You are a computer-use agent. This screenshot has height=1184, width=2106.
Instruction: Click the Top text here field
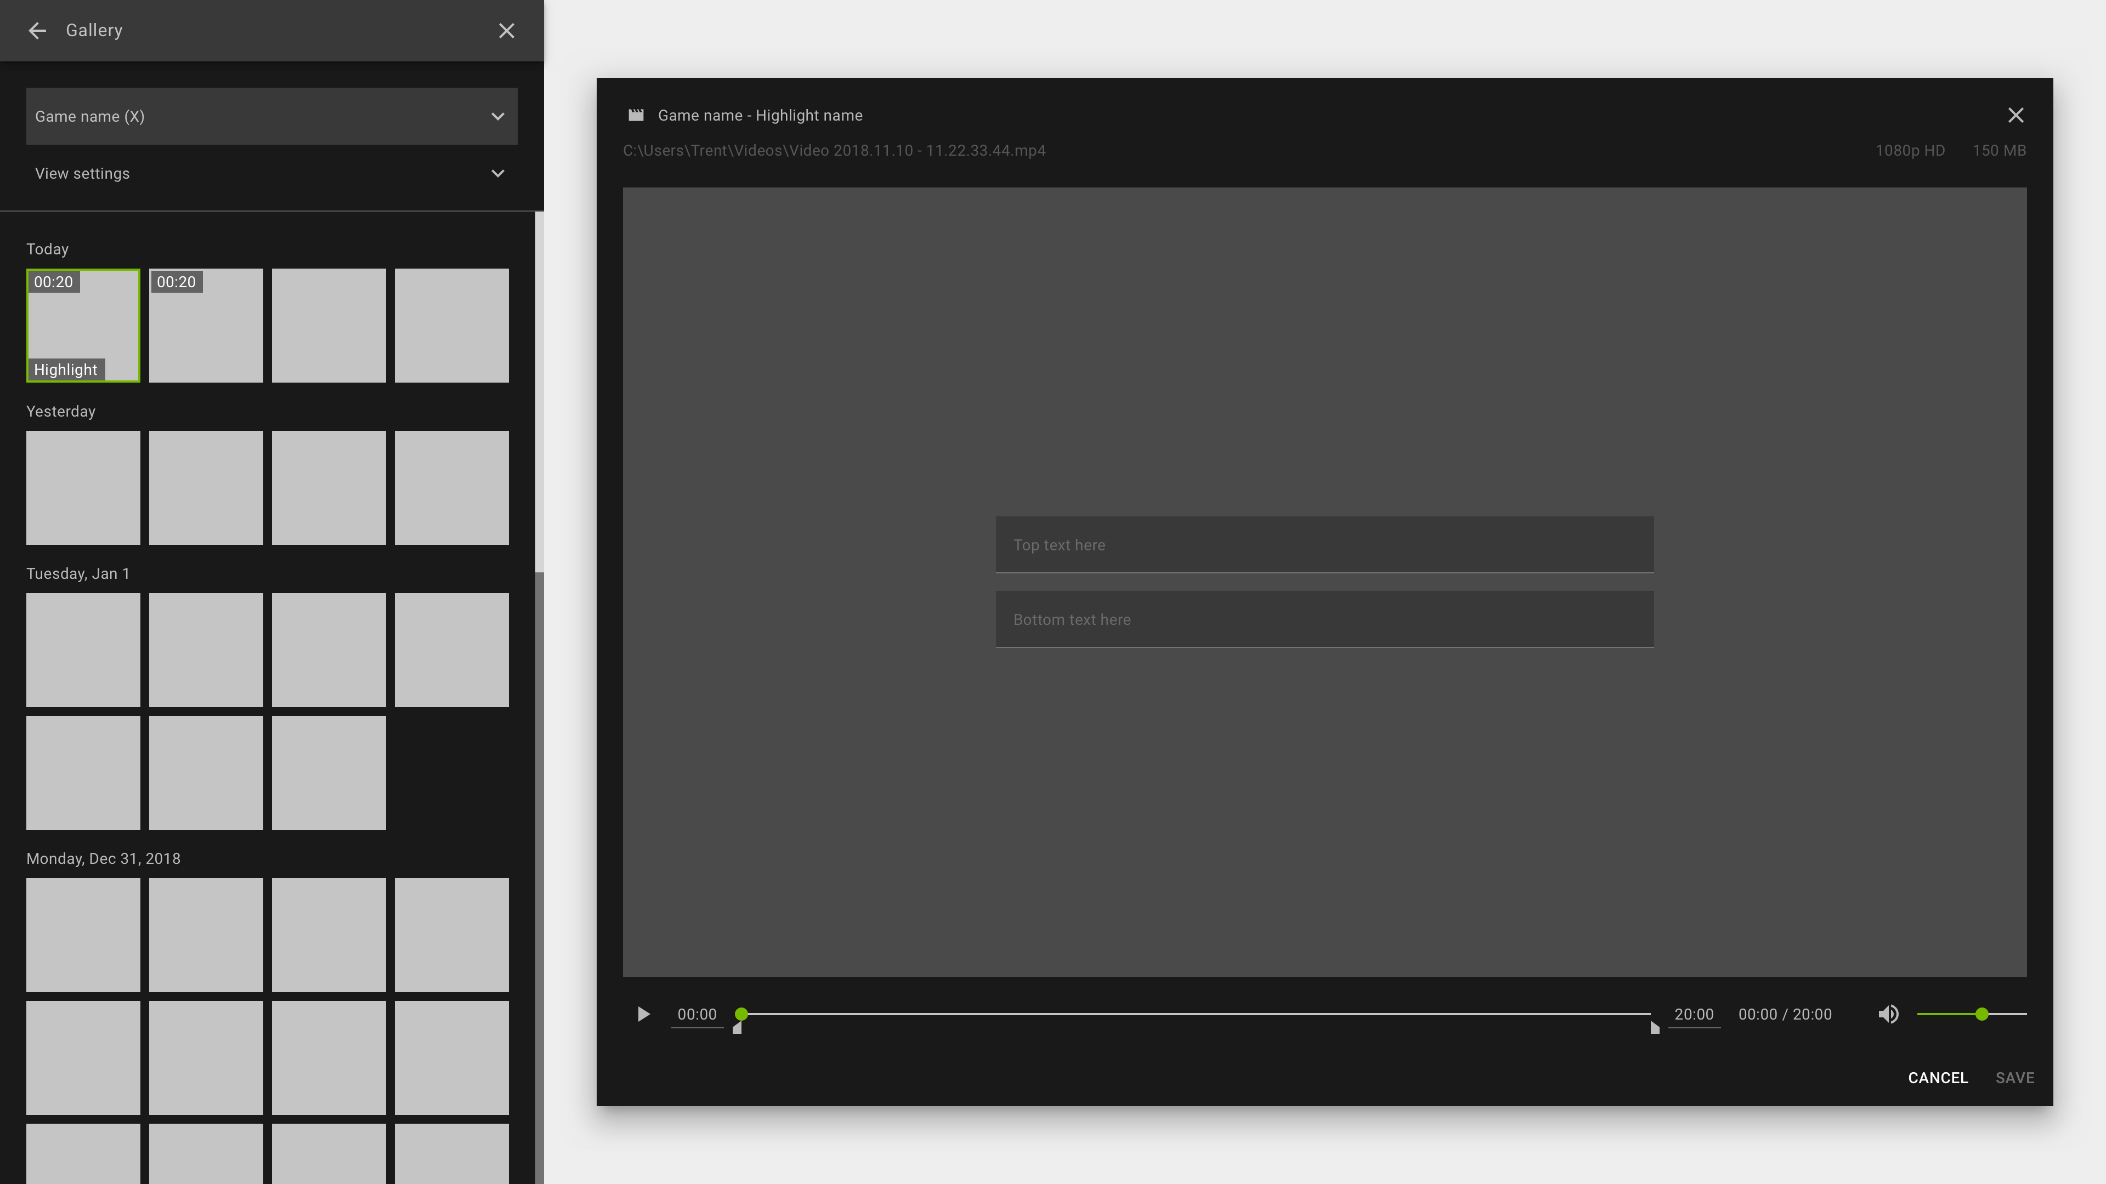1324,544
